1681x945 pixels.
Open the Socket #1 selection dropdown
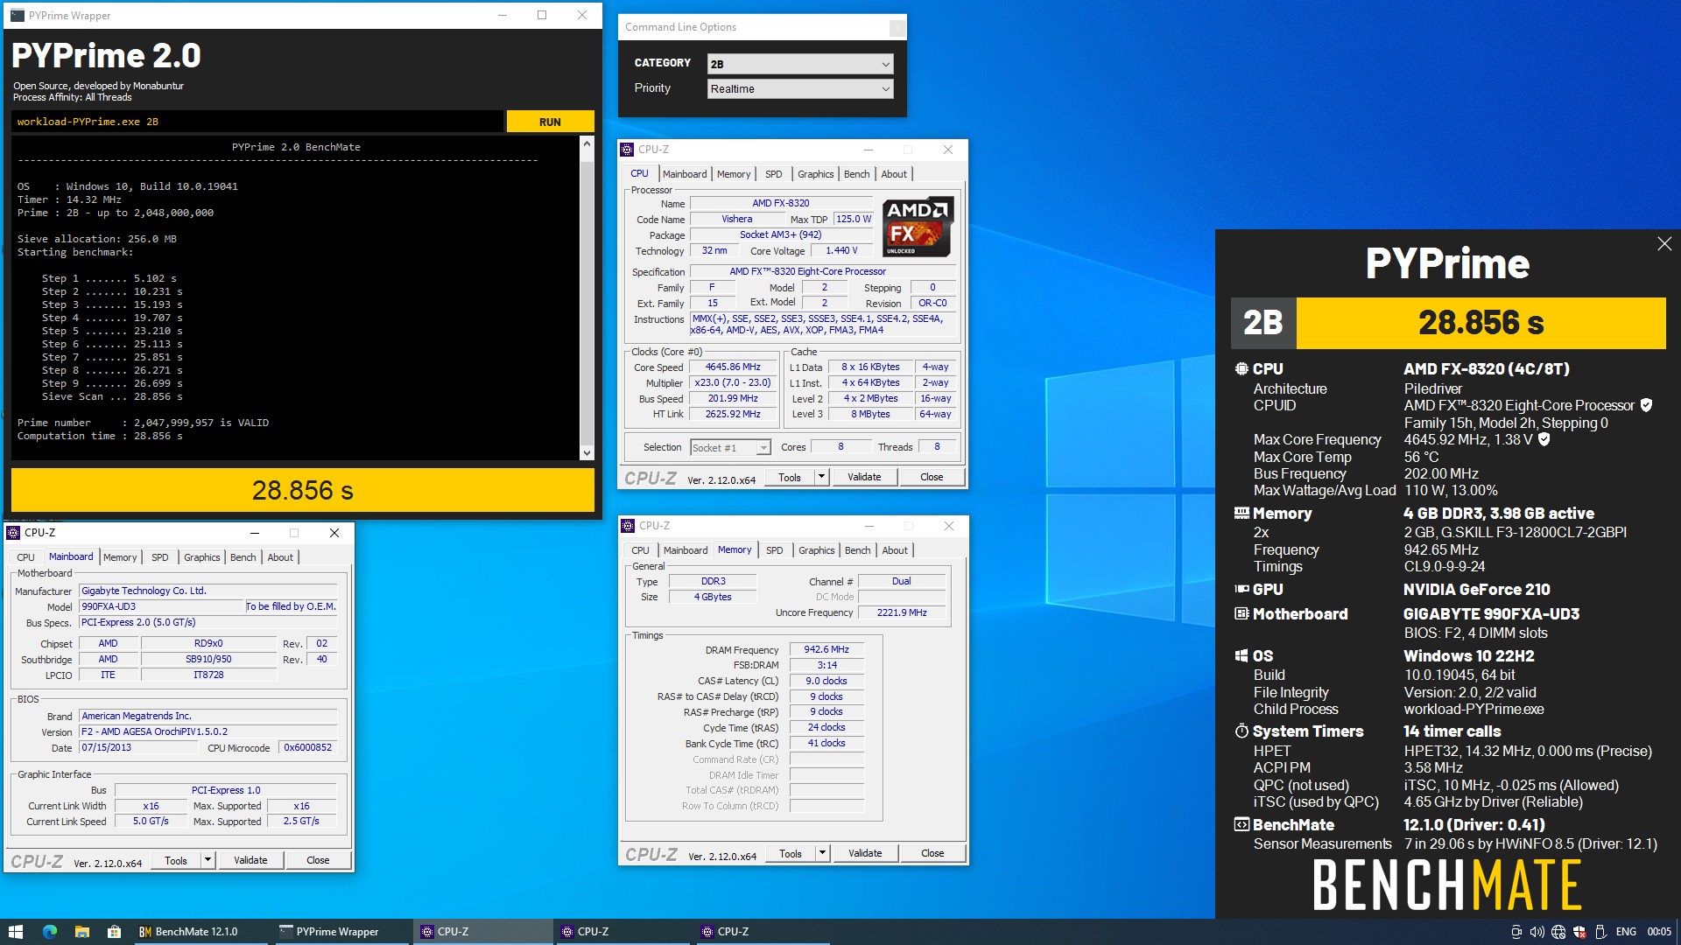pos(730,448)
